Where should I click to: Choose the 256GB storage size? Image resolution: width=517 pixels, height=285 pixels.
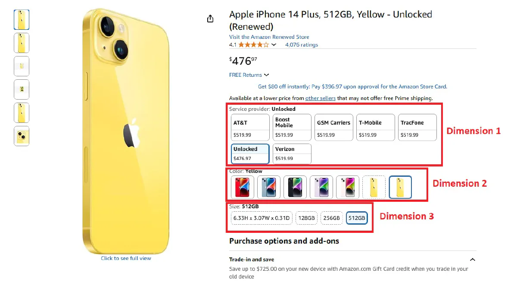[x=332, y=218]
